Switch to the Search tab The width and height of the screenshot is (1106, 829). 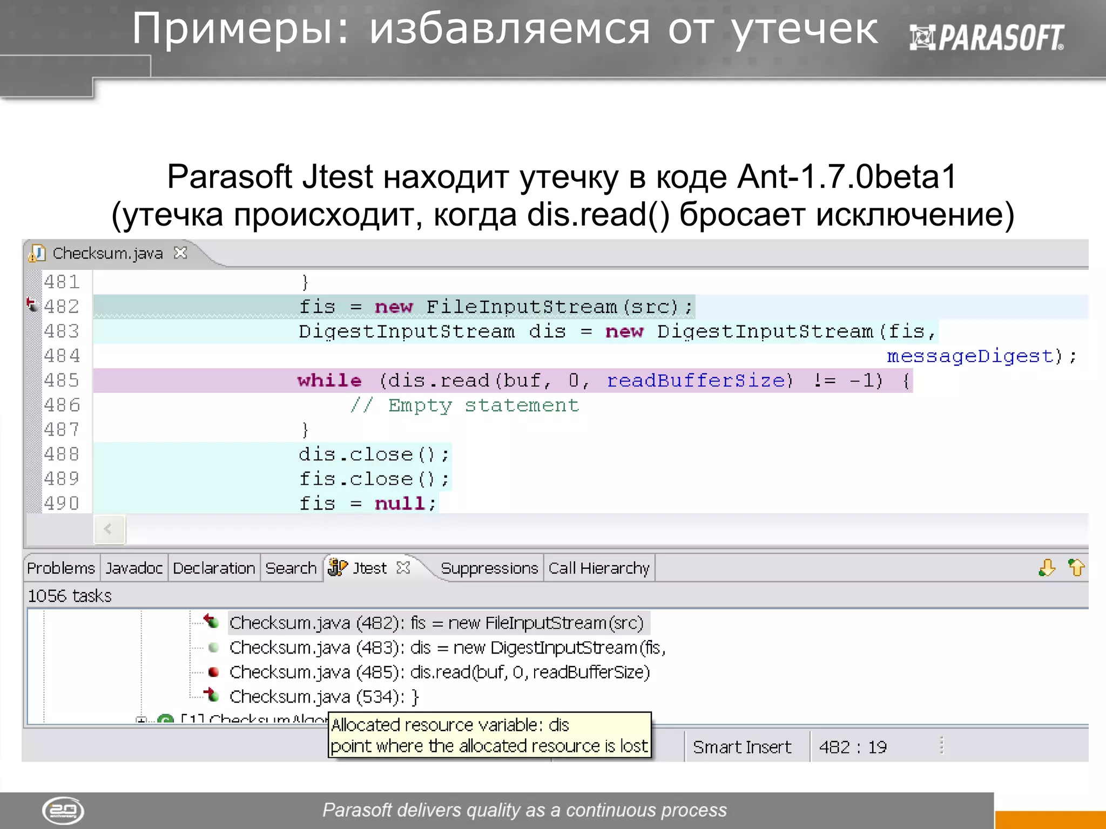click(x=291, y=568)
